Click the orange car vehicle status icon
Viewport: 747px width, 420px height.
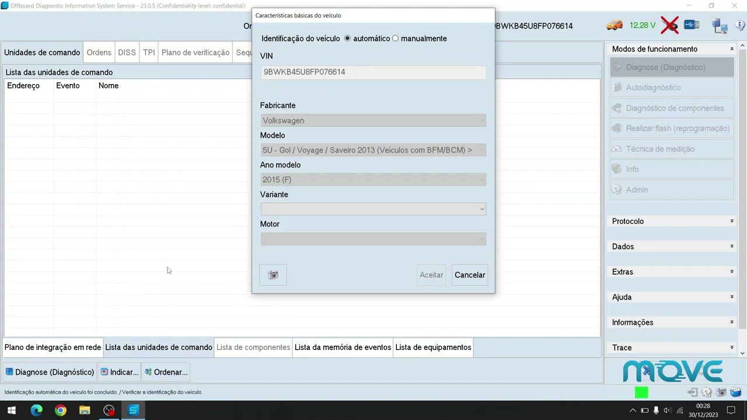(615, 25)
